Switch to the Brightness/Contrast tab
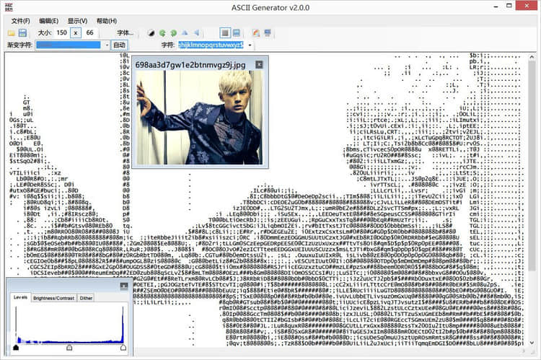This screenshot has height=360, width=541. point(54,298)
